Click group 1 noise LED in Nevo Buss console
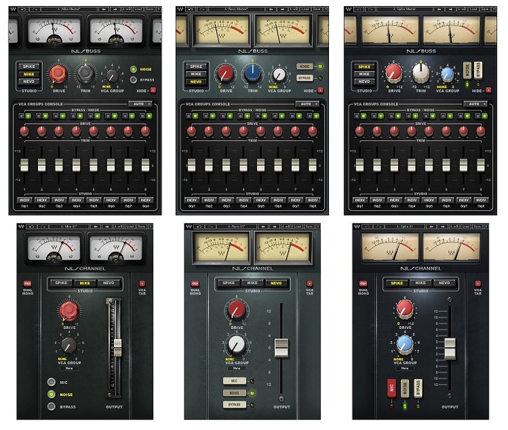The image size is (508, 430). tap(195, 116)
